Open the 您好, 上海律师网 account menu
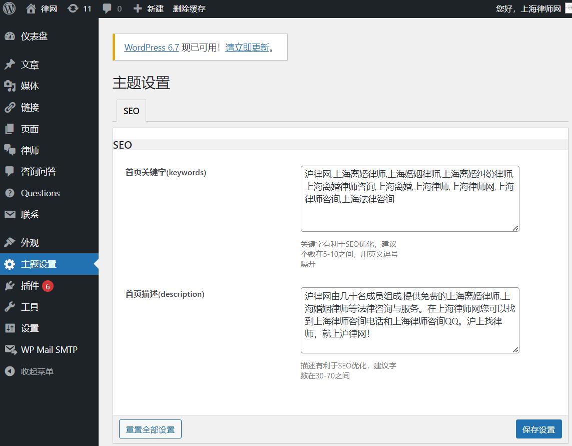 coord(528,9)
